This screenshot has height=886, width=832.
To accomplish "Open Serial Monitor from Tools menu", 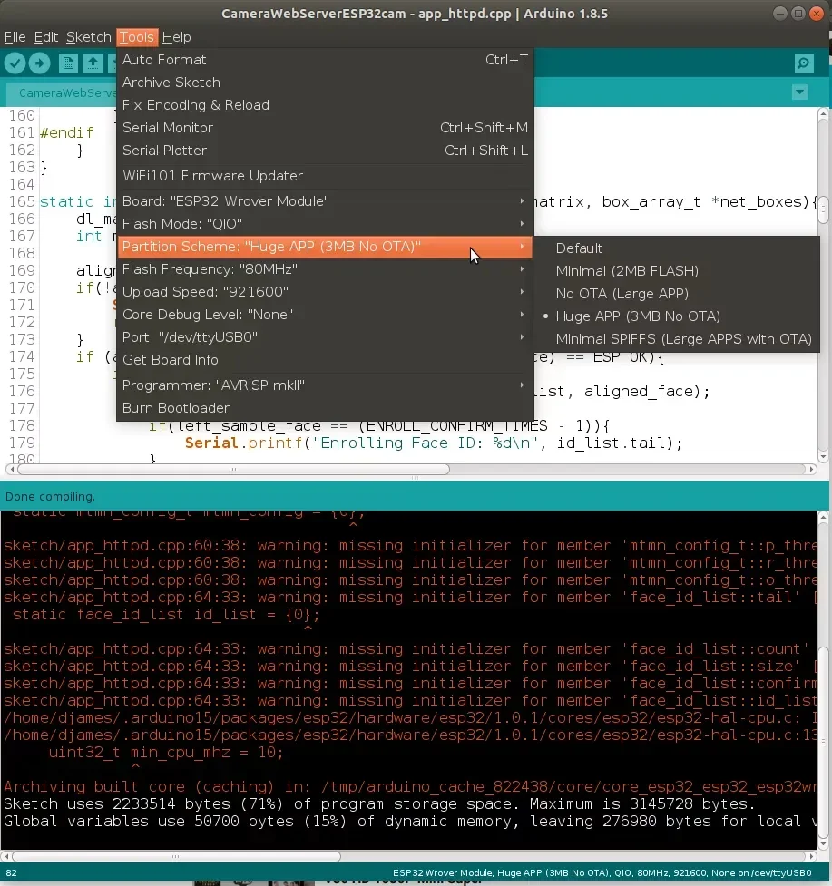I will click(325, 128).
